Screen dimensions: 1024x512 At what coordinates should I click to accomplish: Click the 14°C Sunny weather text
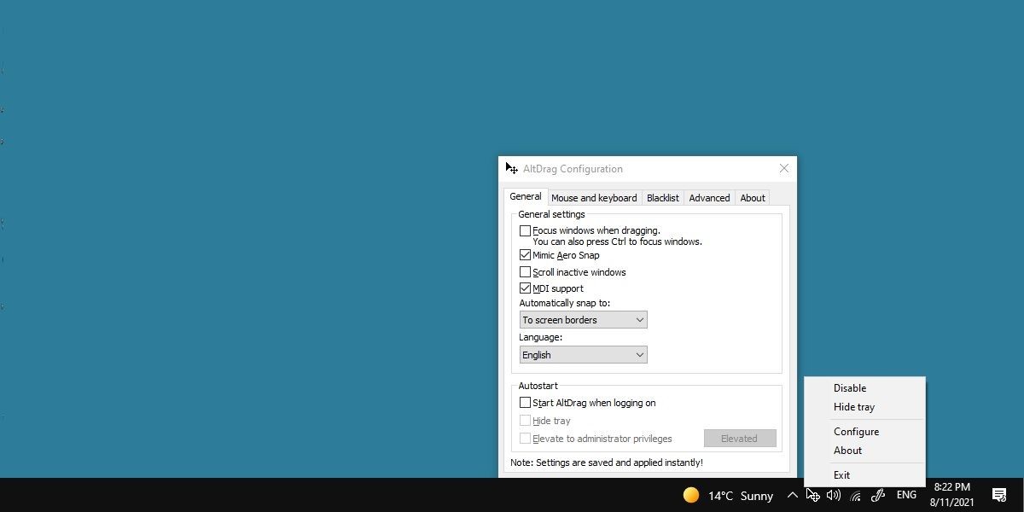[x=741, y=496]
